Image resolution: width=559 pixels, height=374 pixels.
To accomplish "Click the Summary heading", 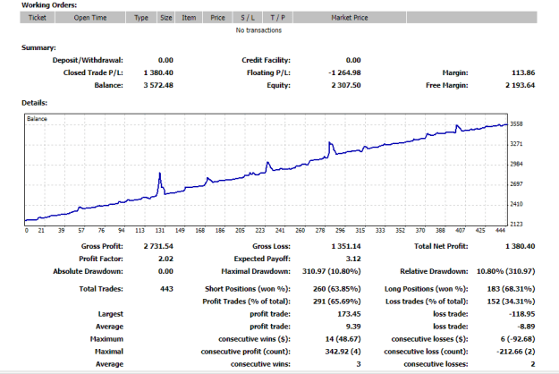I will 38,47.
